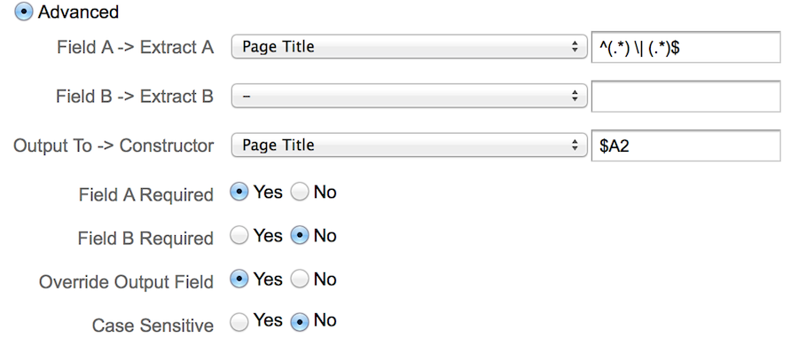Select the Advanced radio button
Screen dimensions: 798x346
24,12
